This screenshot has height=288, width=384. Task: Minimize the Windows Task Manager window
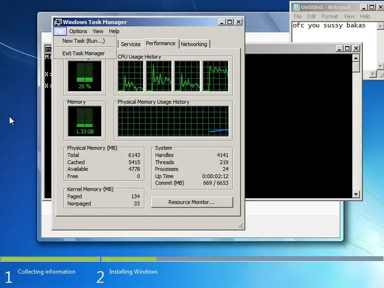point(222,22)
